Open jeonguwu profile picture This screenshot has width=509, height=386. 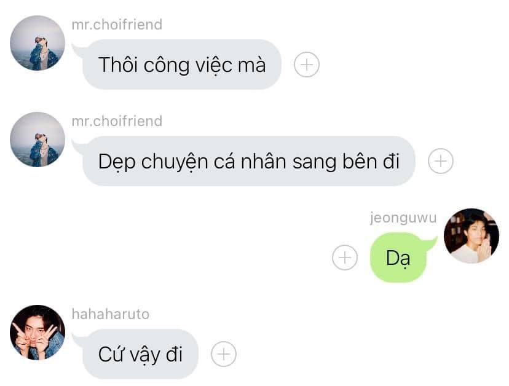tap(472, 236)
